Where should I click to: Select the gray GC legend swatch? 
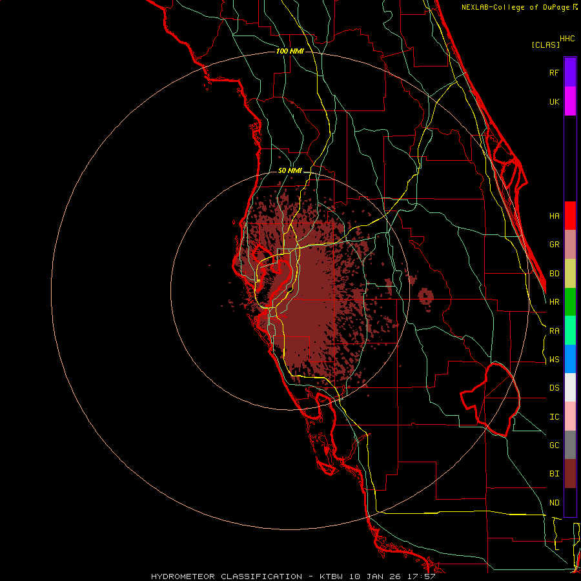click(x=570, y=445)
